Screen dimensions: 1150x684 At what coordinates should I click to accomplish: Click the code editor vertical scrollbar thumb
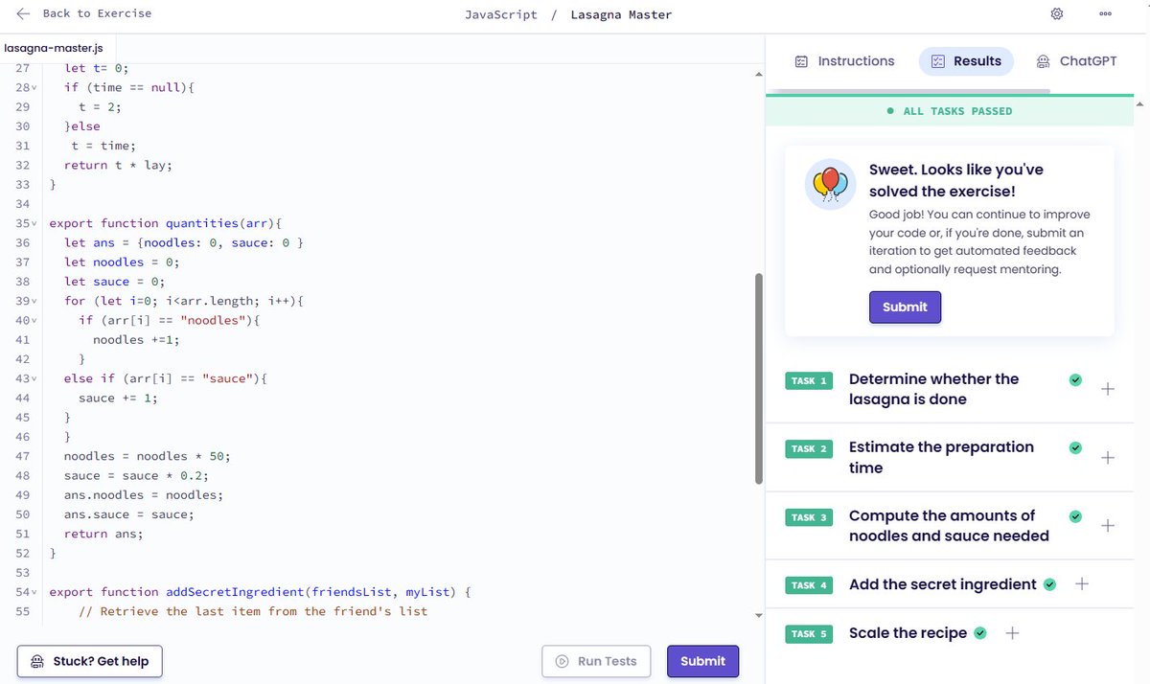click(x=759, y=378)
